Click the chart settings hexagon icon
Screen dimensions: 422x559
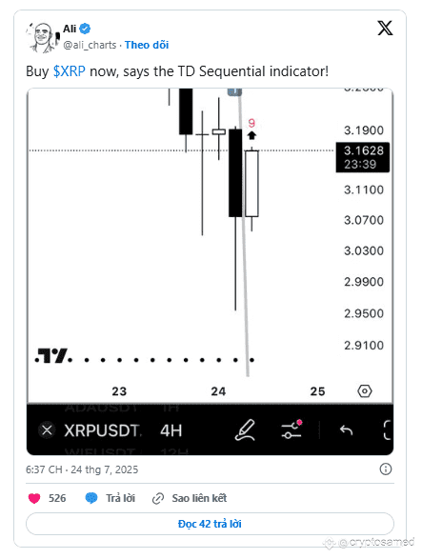point(365,391)
